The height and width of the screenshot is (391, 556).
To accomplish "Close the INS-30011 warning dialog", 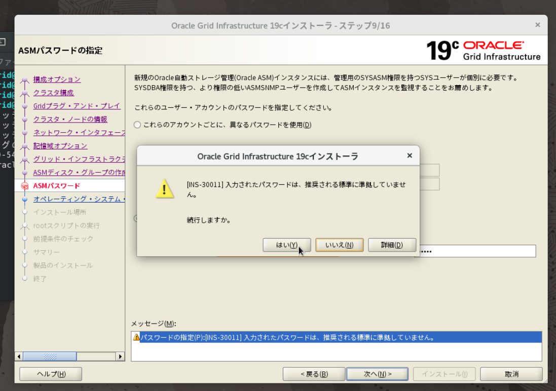I will 410,155.
